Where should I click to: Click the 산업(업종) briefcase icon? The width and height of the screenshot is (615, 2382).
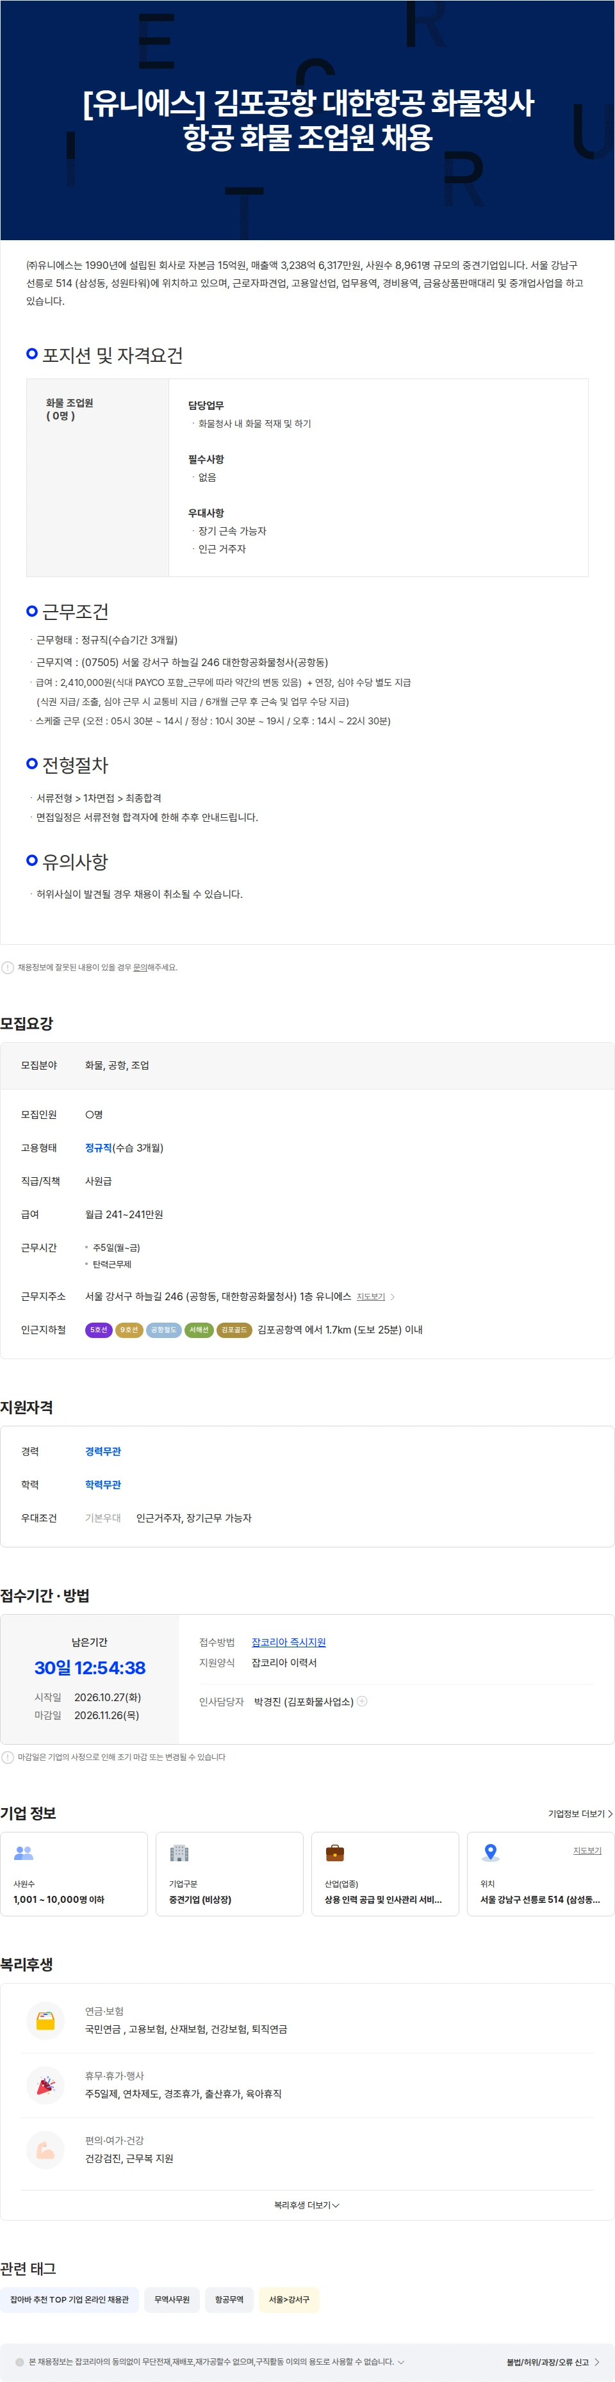[x=335, y=1853]
